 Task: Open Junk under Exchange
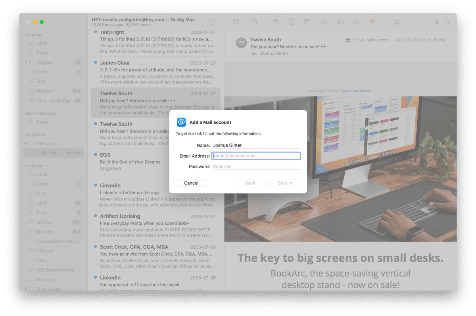point(53,203)
